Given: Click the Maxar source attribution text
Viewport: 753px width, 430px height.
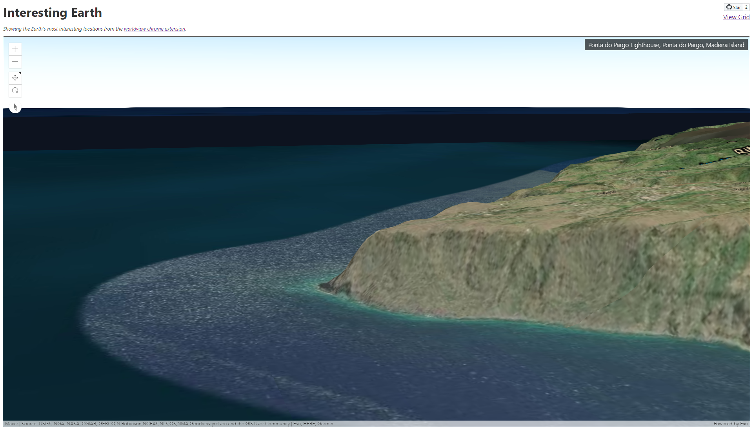Looking at the screenshot, I should tap(11, 423).
